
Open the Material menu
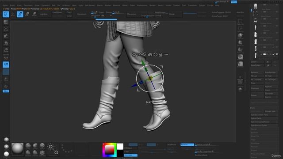117,5
